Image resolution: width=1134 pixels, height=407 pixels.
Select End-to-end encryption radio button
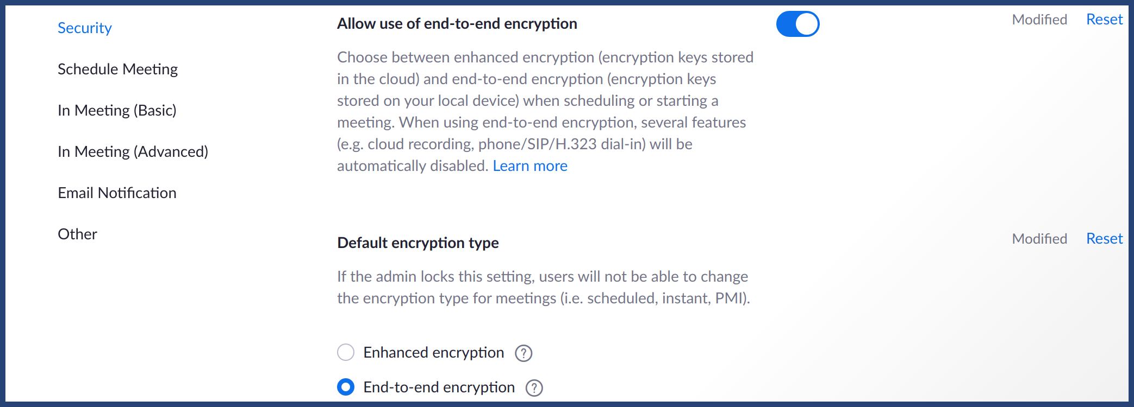(346, 387)
